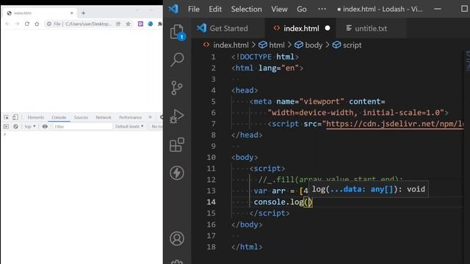Click body in the breadcrumb
The width and height of the screenshot is (470, 264).
tap(314, 45)
